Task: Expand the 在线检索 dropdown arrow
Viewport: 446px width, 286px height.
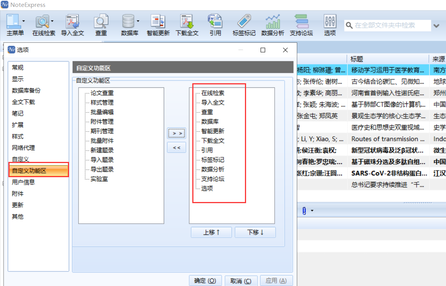Action: [x=52, y=21]
